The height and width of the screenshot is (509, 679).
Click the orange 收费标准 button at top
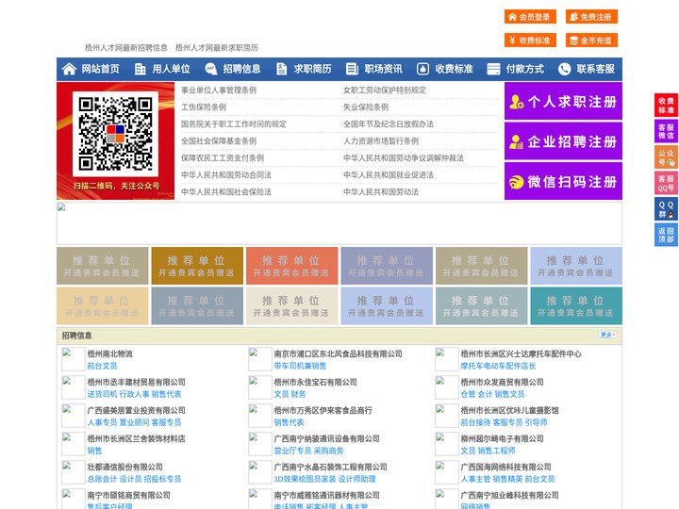pos(530,41)
